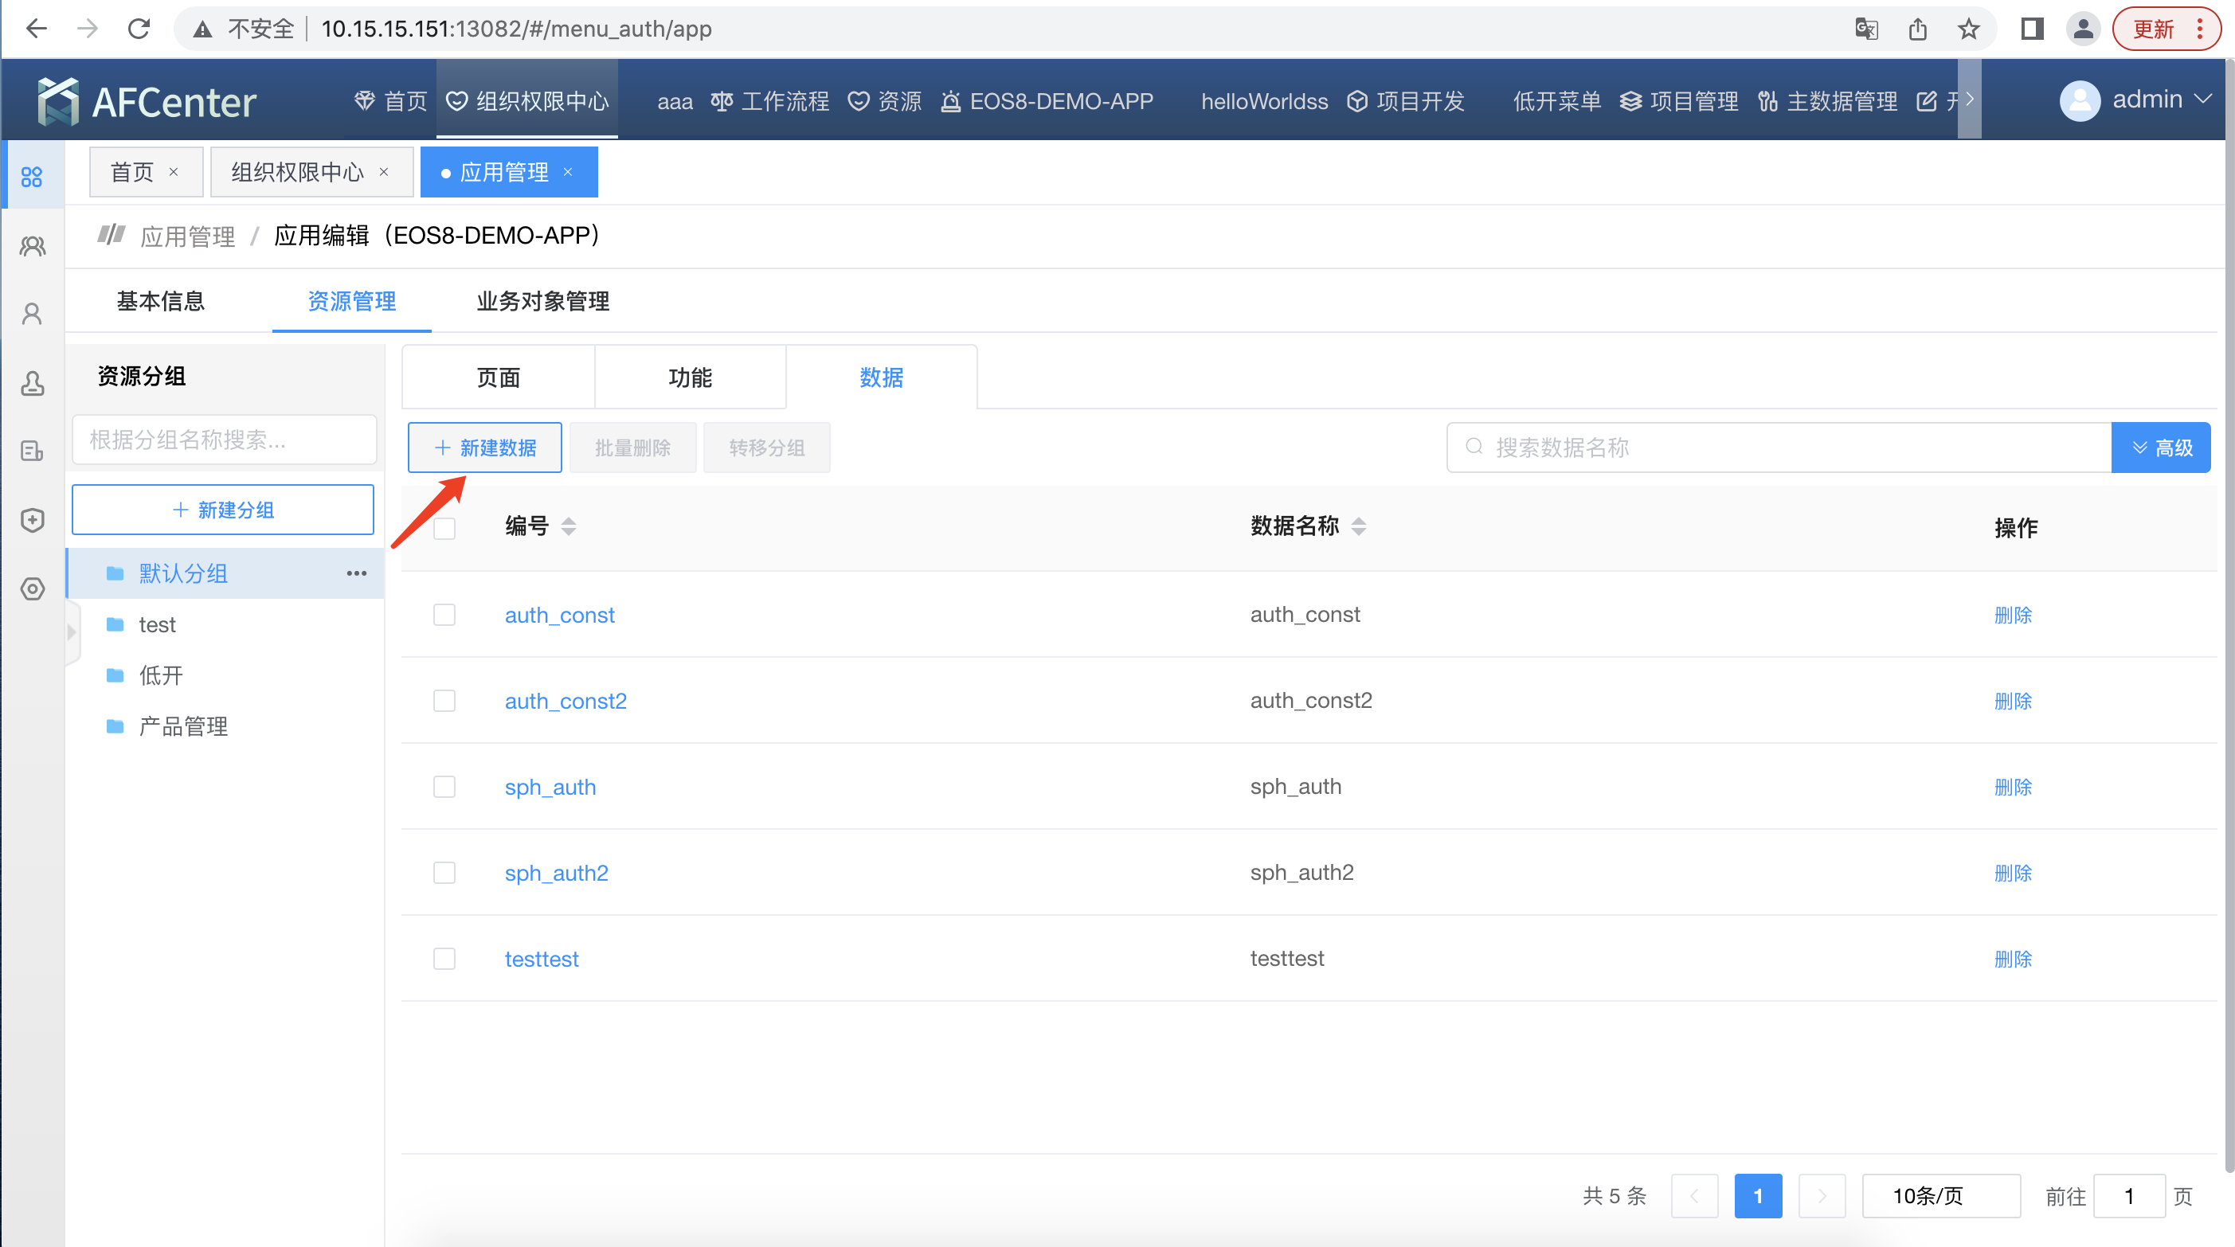Click the 新建数据 button
2235x1247 pixels.
coord(484,448)
